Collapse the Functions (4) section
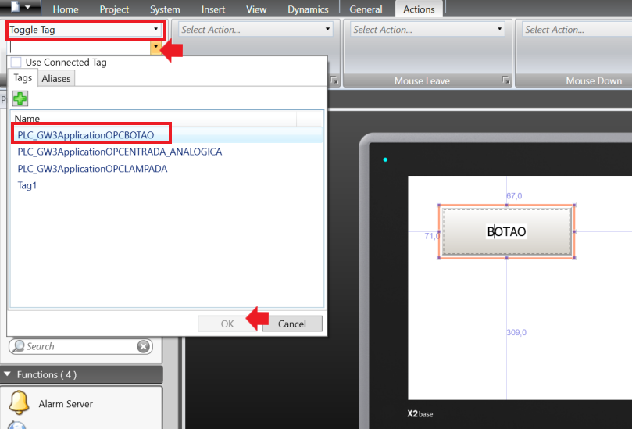The width and height of the screenshot is (632, 429). click(x=9, y=375)
